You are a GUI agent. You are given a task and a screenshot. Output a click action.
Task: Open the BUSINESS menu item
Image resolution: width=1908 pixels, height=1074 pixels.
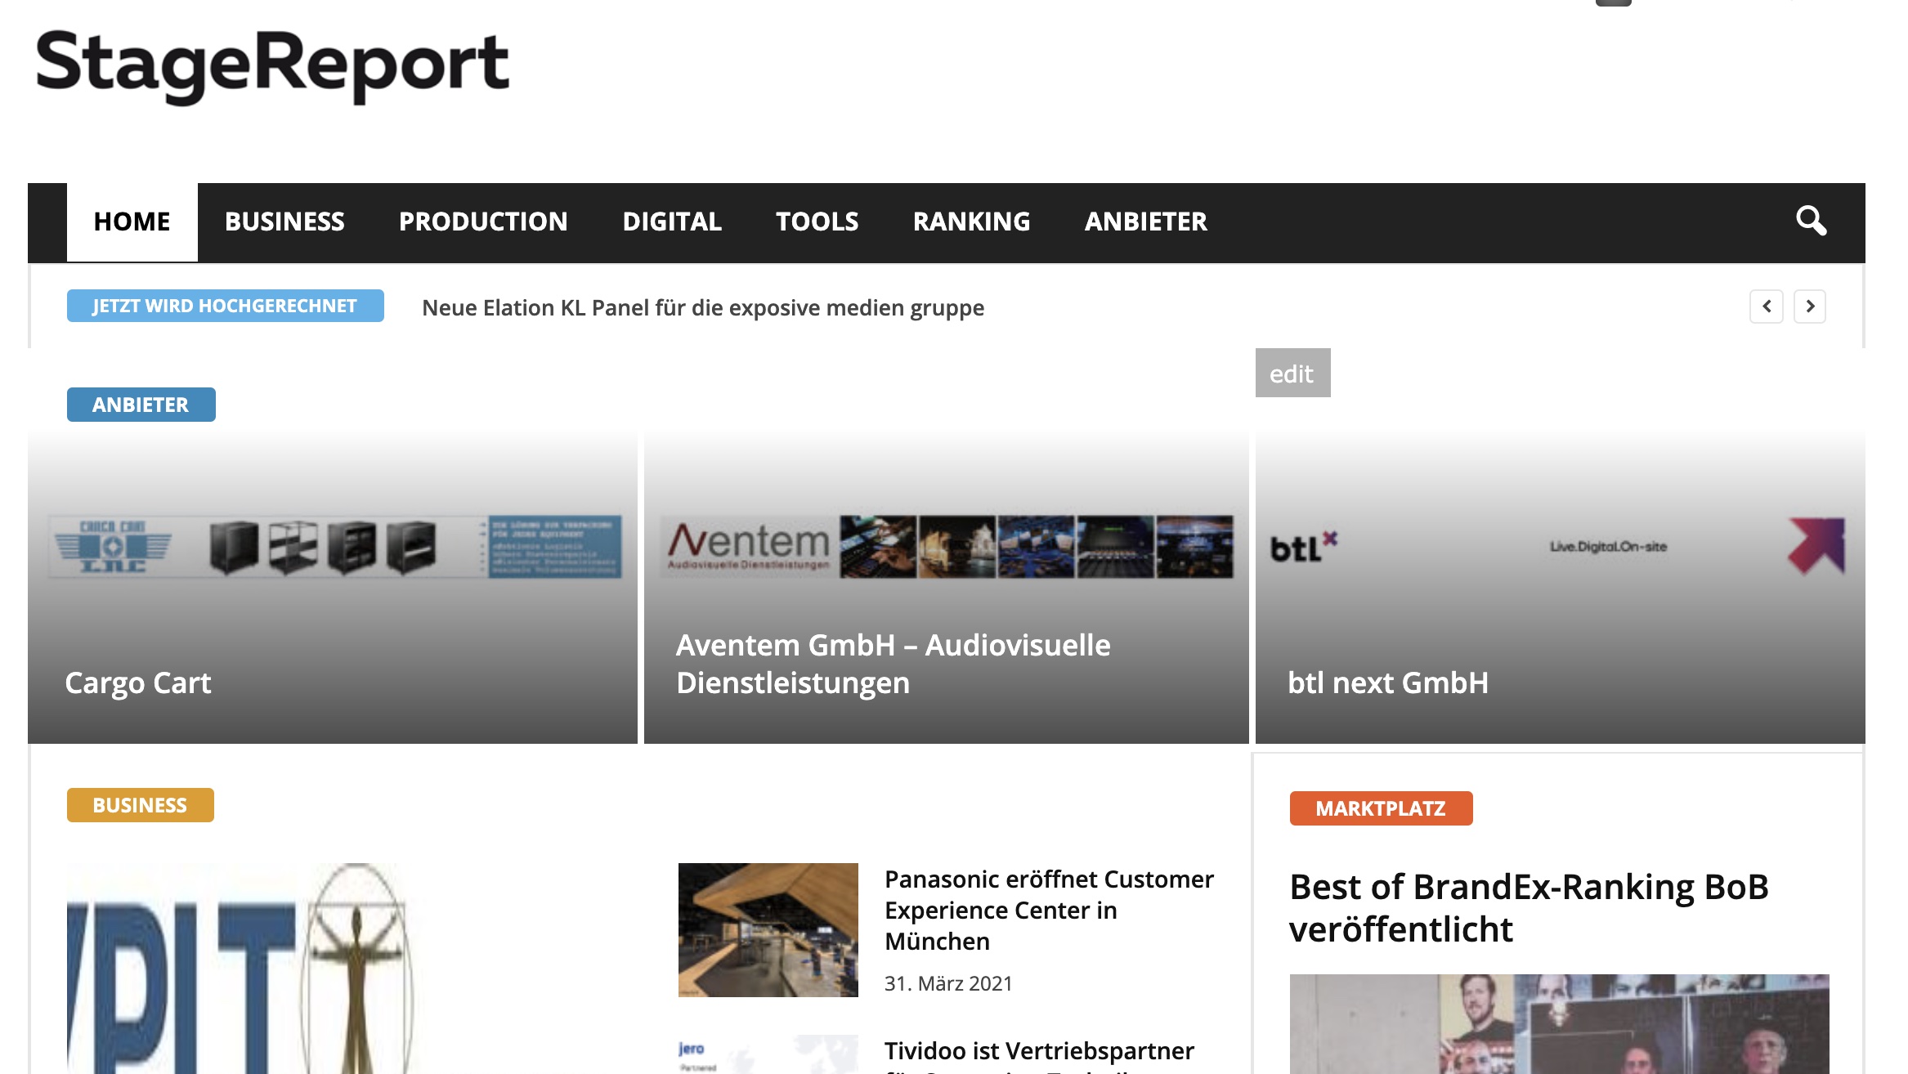click(x=284, y=222)
